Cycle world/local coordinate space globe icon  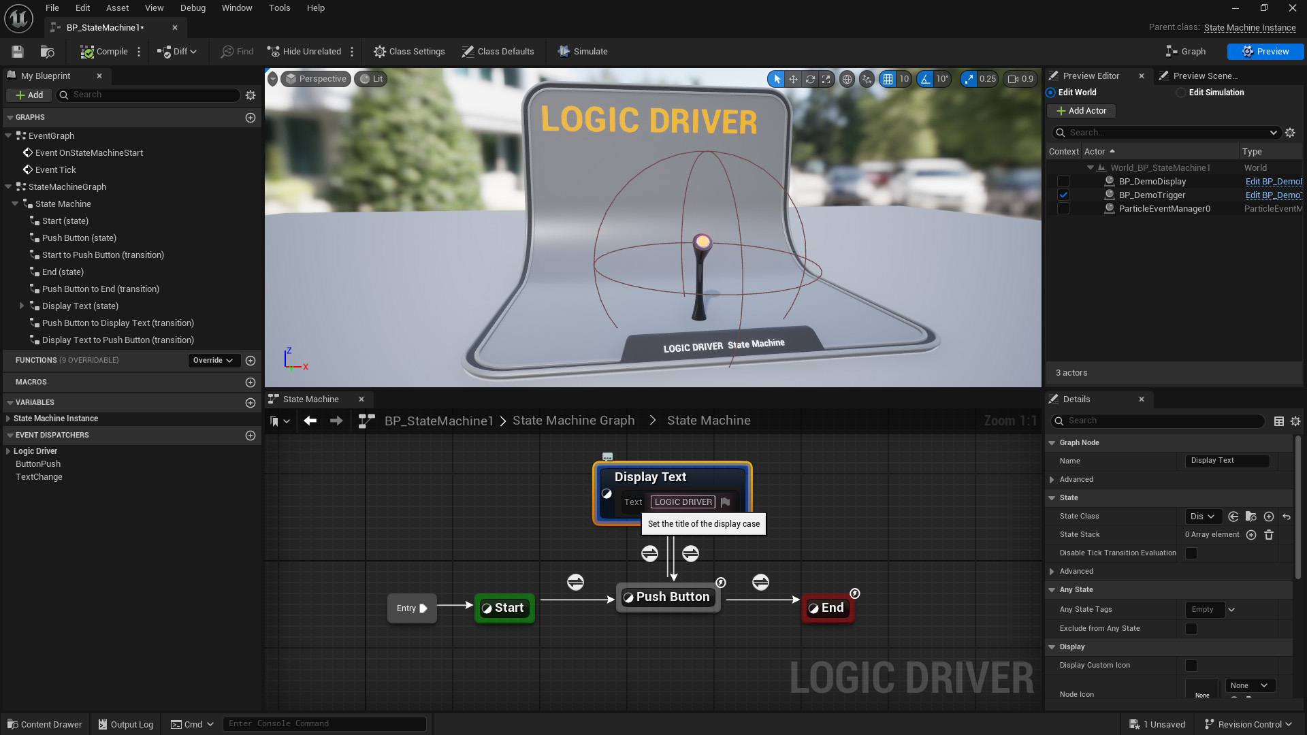847,79
